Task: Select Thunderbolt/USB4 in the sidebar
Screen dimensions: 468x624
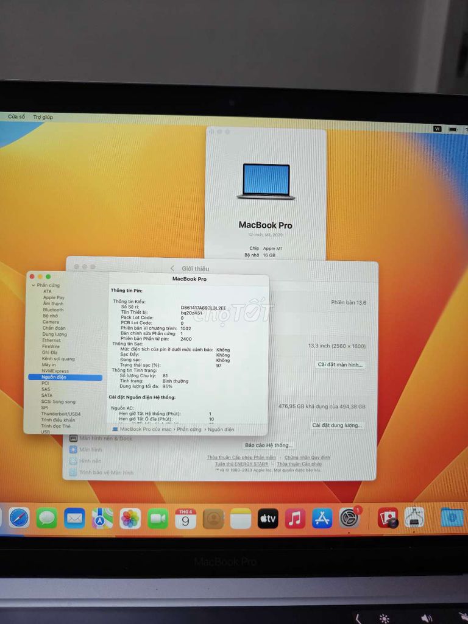Action: coord(60,414)
